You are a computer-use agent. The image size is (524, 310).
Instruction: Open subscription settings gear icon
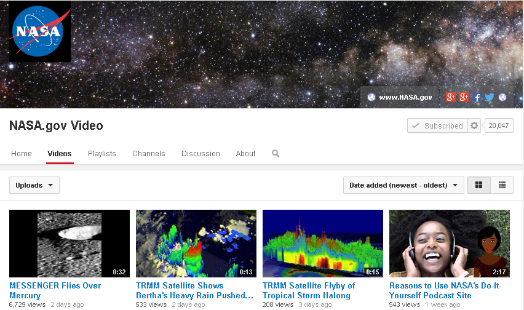coord(474,125)
